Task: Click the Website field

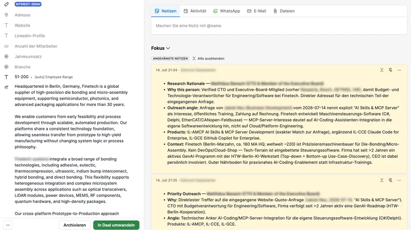Action: point(22,25)
